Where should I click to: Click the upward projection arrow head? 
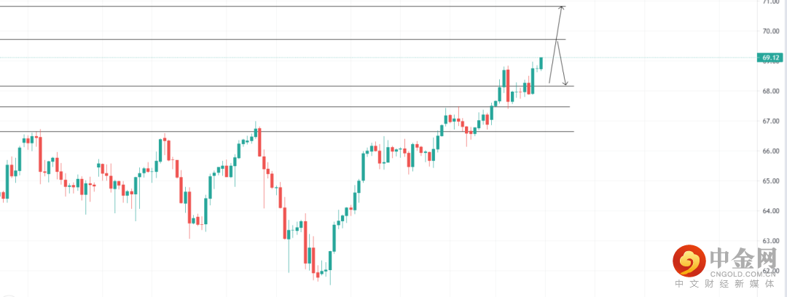pos(561,8)
